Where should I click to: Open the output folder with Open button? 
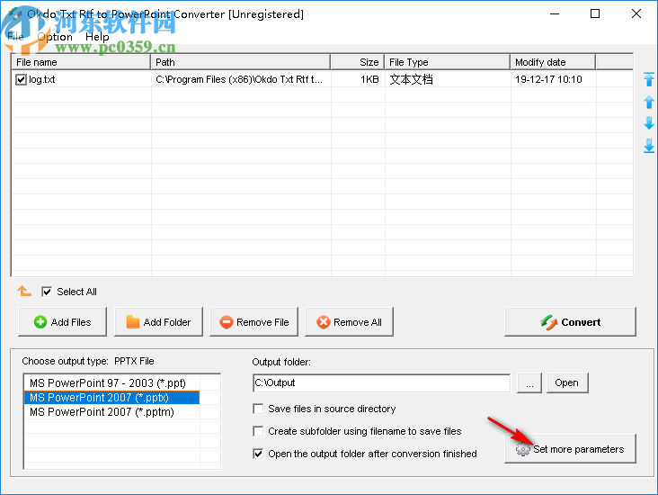tap(567, 382)
